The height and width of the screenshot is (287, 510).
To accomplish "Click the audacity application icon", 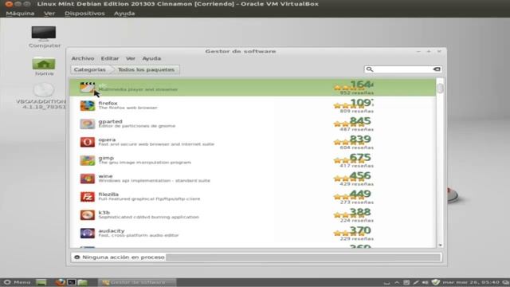I will [x=87, y=233].
